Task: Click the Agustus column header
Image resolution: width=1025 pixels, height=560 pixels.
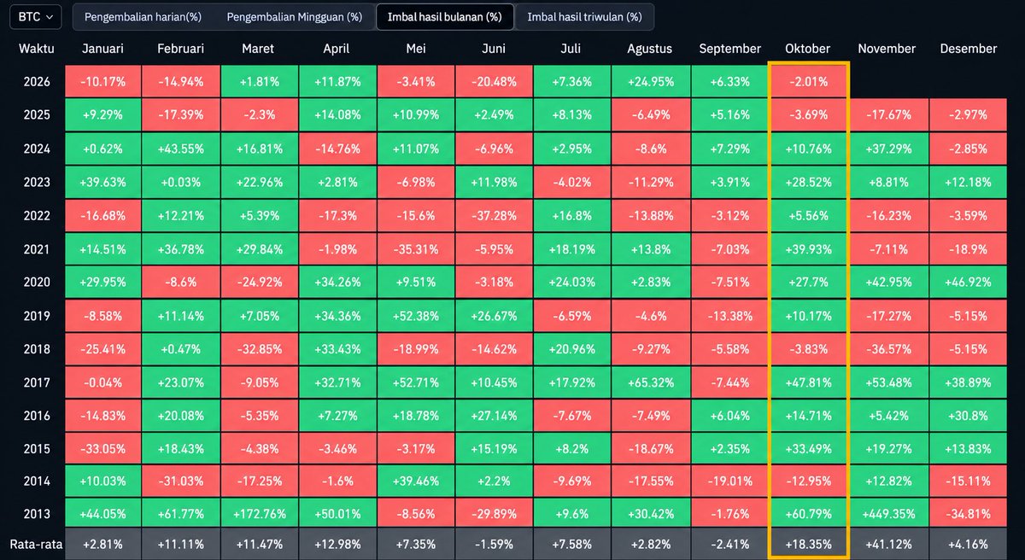Action: click(x=650, y=49)
